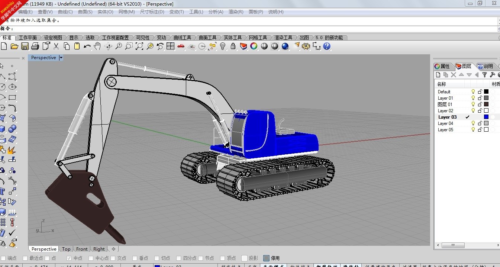The height and width of the screenshot is (267, 500).
Task: Open a file using the folder icon
Action: (14, 46)
